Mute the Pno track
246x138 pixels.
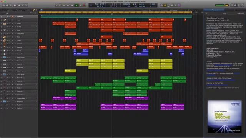8,88
